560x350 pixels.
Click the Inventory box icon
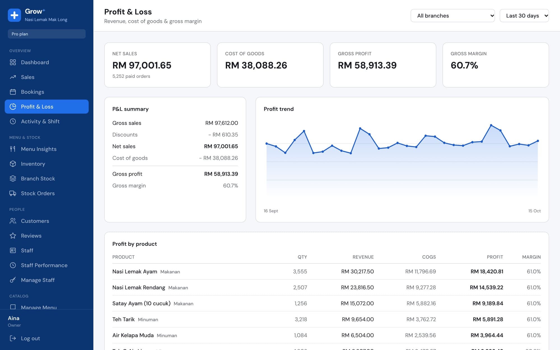(13, 164)
